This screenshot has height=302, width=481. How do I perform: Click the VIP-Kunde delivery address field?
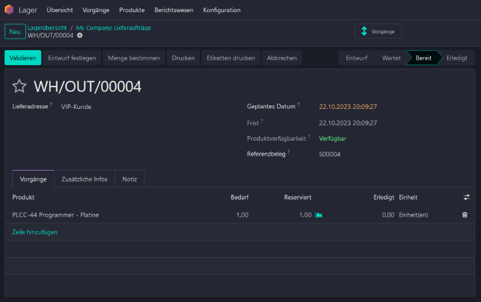76,107
